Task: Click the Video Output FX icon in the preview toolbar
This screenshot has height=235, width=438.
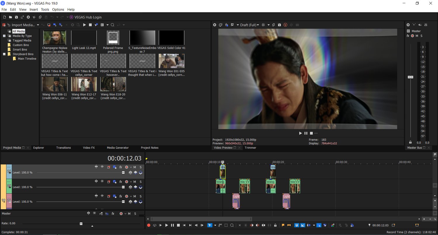Action: [227, 25]
